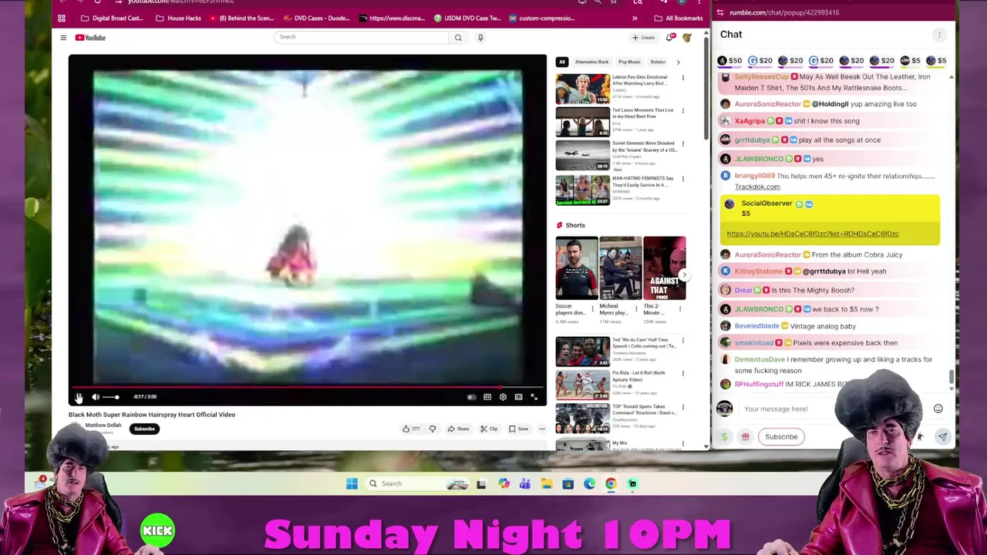The image size is (987, 555).
Task: Click the YouTube search magnifier button
Action: (458, 37)
